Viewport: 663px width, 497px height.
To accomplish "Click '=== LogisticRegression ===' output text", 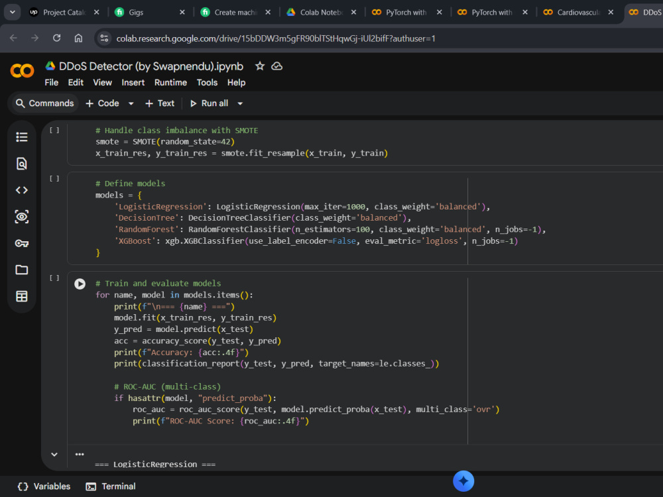I will pyautogui.click(x=155, y=464).
